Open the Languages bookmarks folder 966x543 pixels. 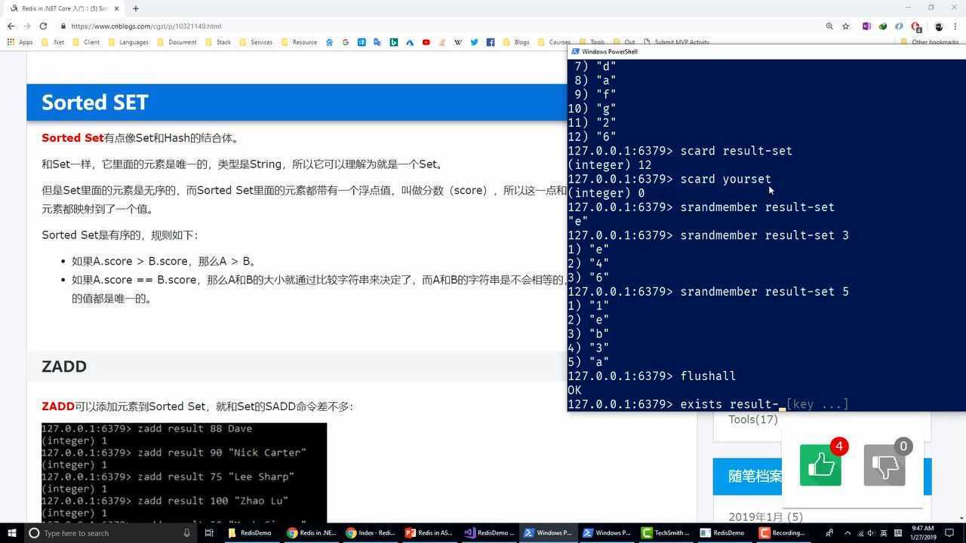click(128, 42)
